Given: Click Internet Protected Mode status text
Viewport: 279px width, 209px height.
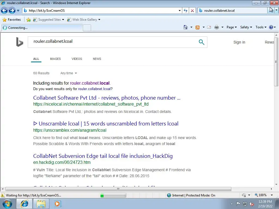Looking at the screenshot, I should pyautogui.click(x=194, y=195).
